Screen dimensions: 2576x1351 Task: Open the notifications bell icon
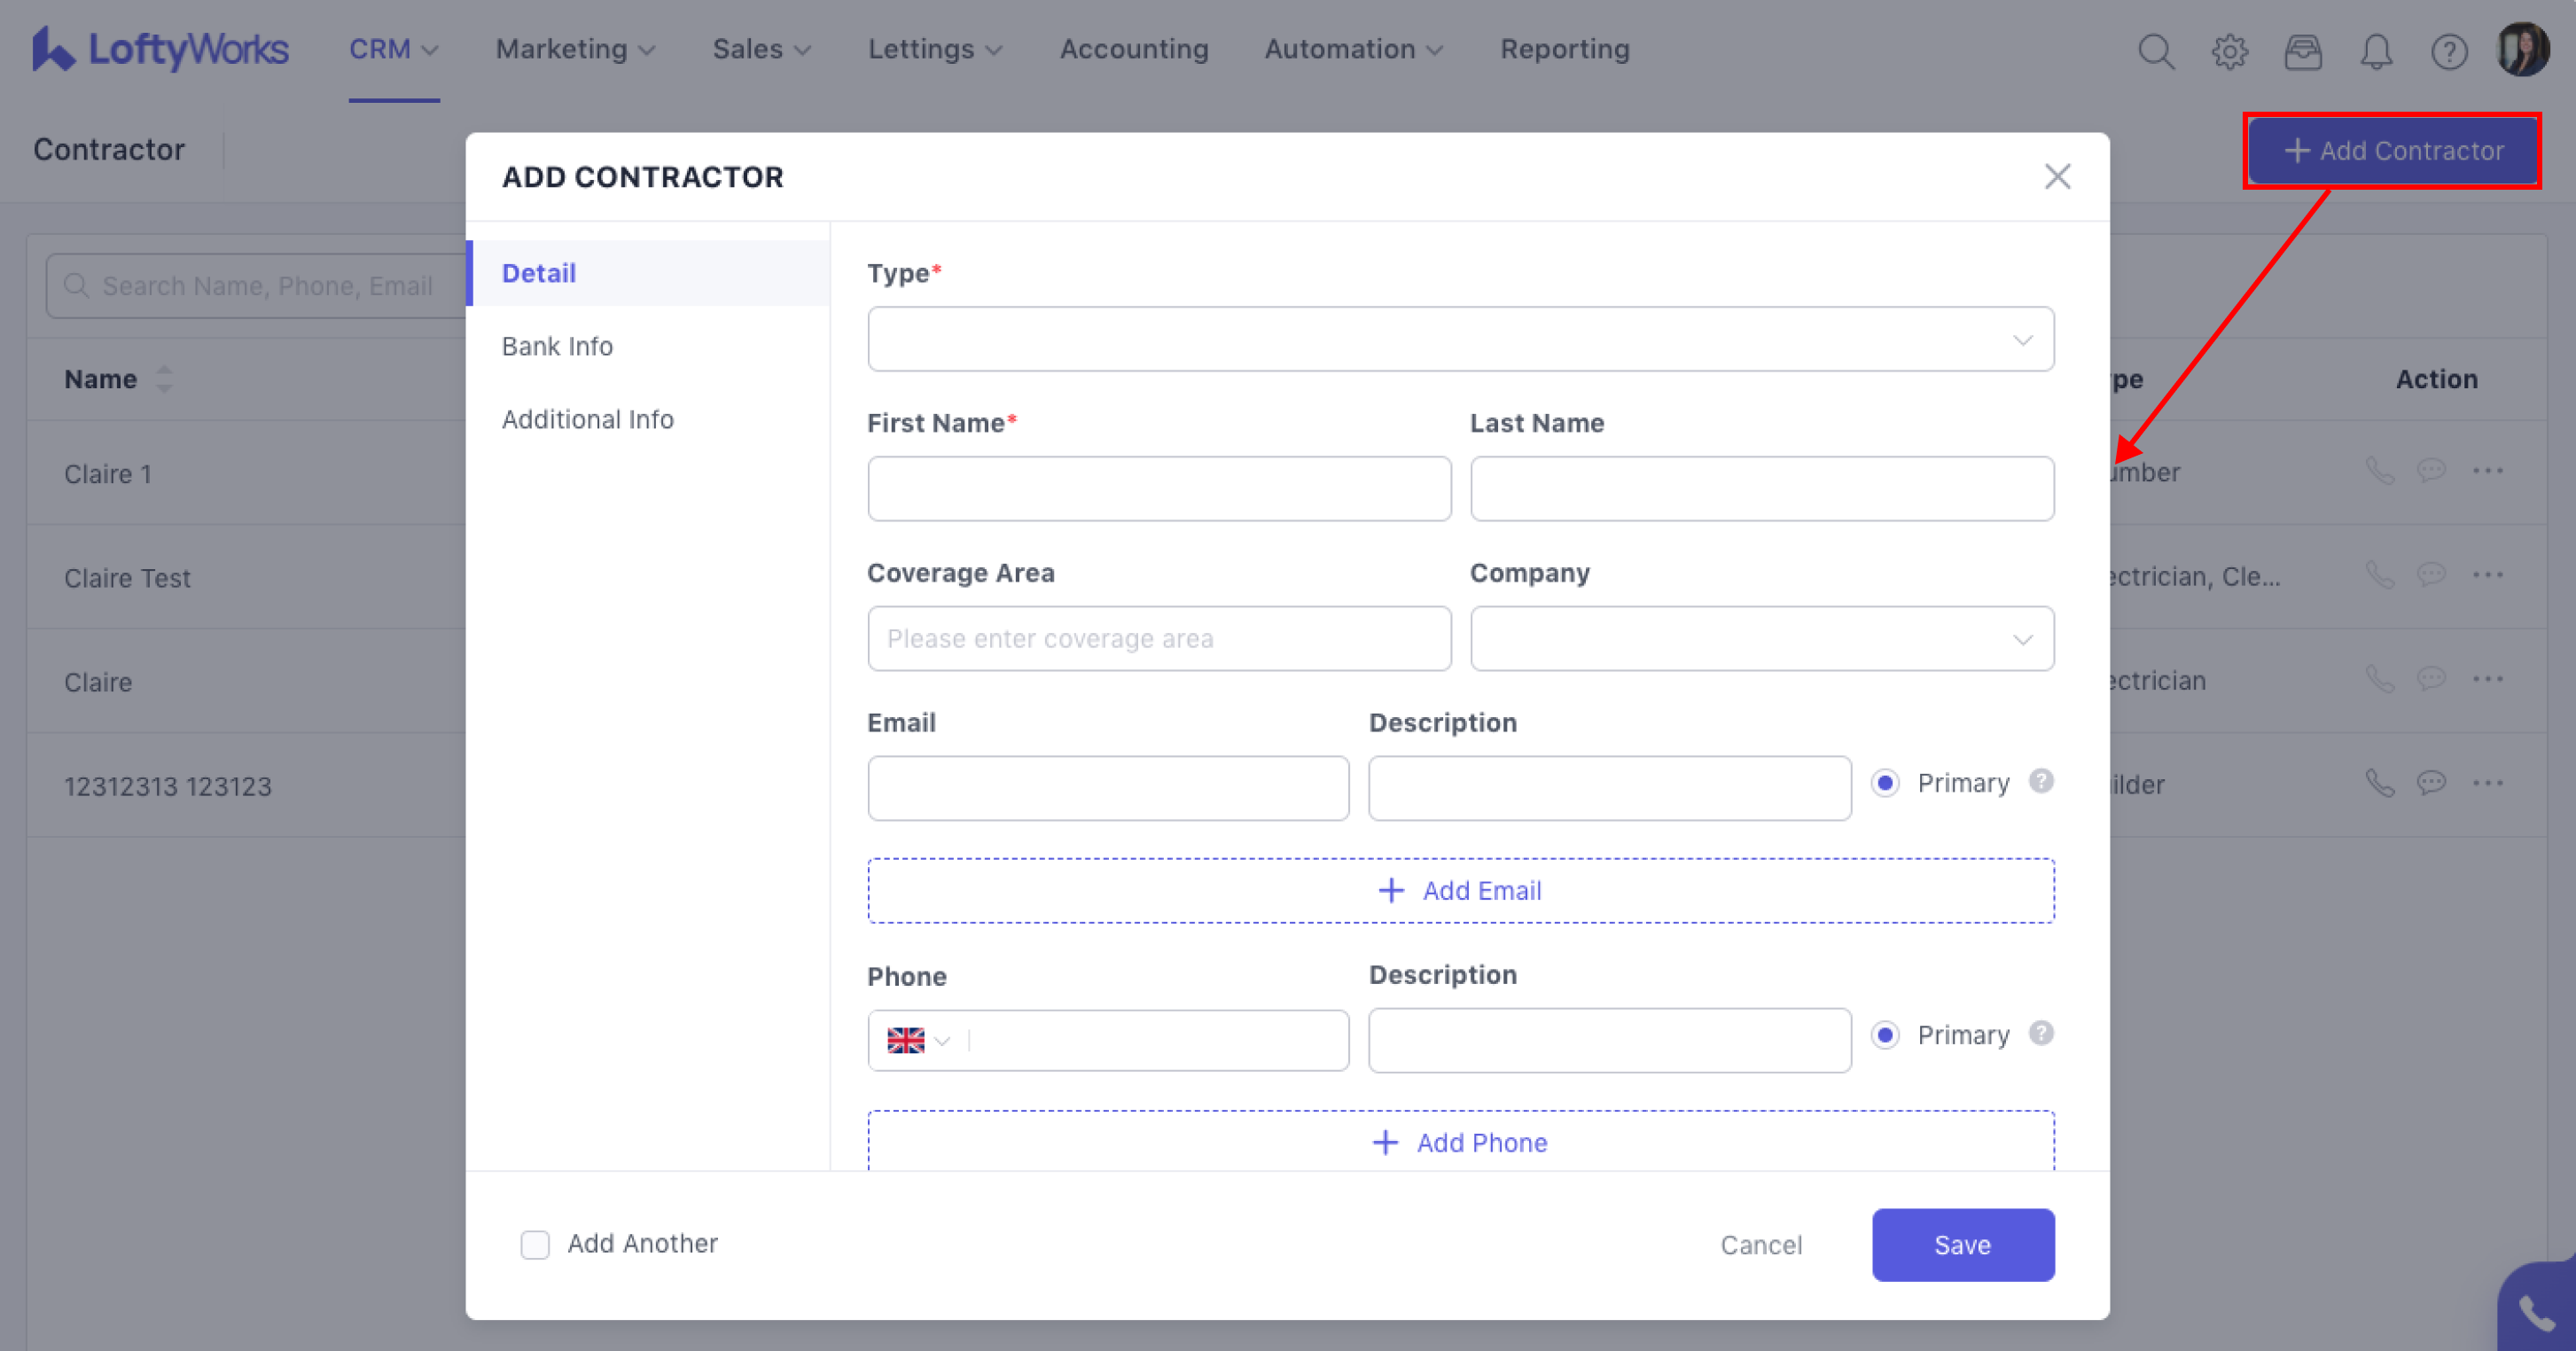point(2376,51)
